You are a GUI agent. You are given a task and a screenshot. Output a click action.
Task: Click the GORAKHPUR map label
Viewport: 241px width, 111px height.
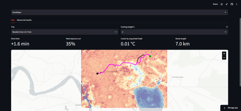coord(111,72)
